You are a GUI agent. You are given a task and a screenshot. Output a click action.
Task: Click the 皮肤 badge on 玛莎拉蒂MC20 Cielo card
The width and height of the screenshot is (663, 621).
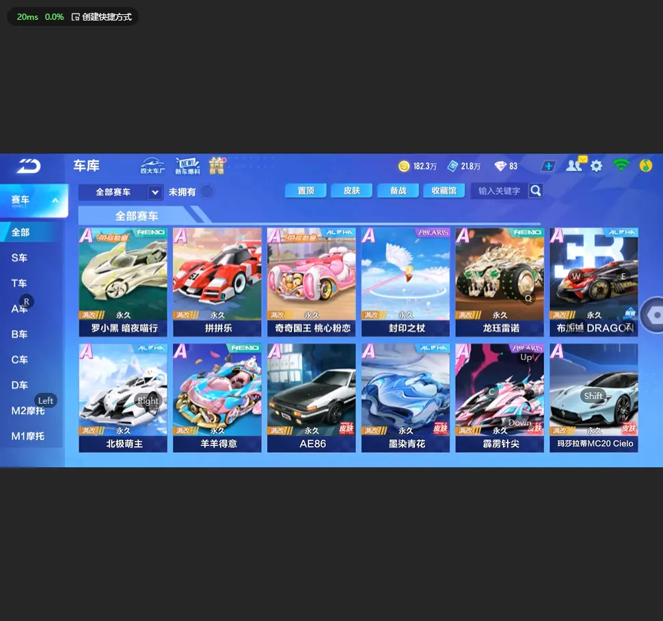(x=629, y=428)
